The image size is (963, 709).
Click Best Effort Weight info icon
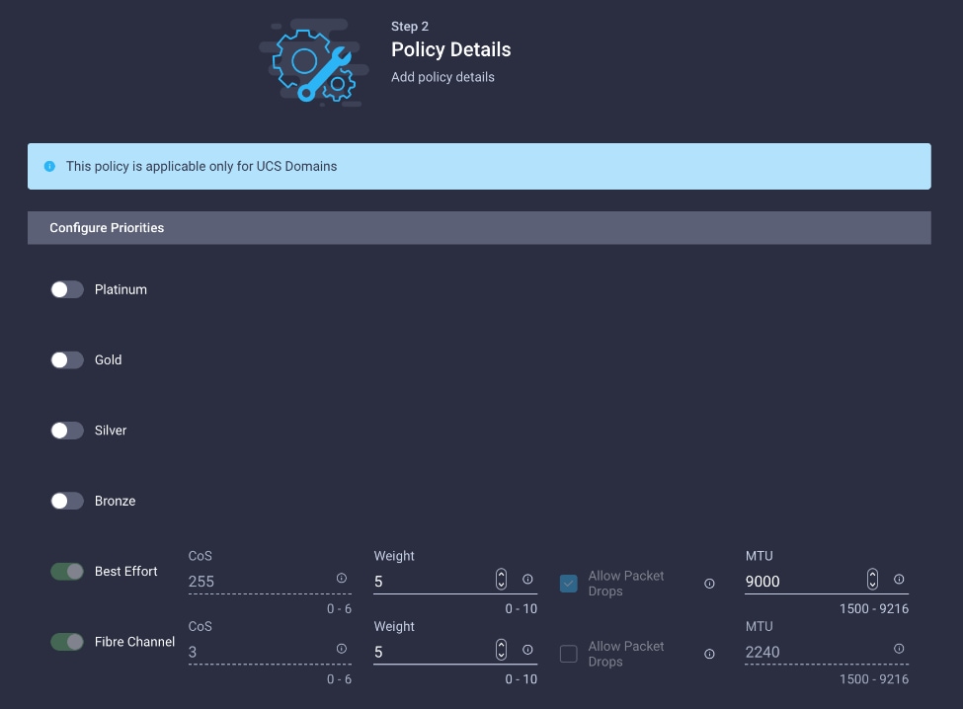click(x=527, y=579)
